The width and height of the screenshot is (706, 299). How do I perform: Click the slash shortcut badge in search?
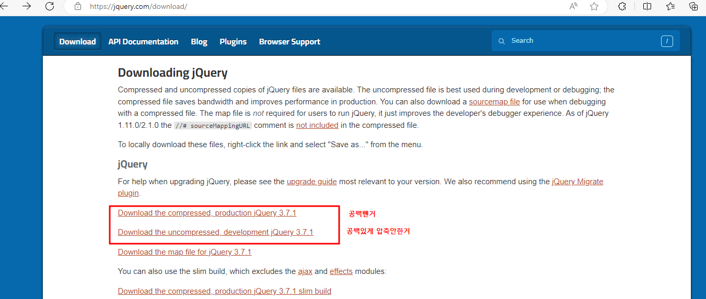667,41
